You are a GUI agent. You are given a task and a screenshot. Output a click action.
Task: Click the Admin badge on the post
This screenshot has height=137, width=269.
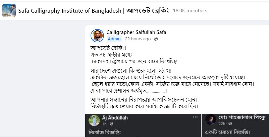114,39
